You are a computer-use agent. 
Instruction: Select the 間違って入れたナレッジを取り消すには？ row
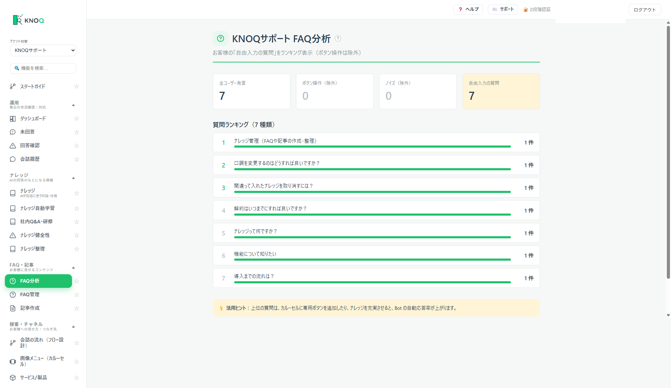376,188
